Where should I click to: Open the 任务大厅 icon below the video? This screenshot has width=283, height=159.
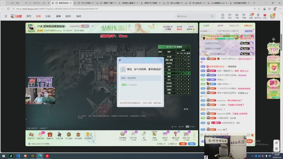[31, 136]
